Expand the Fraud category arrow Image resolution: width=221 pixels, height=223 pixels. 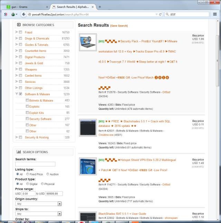(x=17, y=32)
